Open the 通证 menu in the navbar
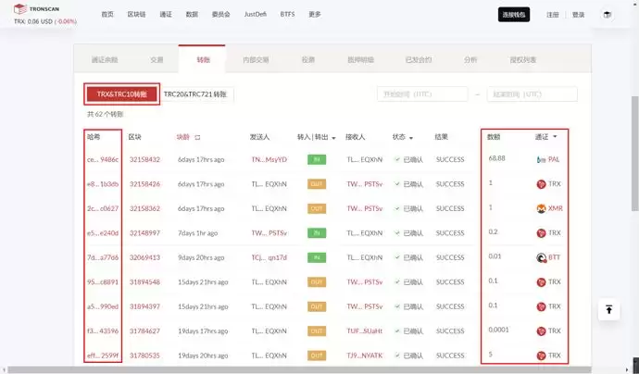 tap(166, 14)
